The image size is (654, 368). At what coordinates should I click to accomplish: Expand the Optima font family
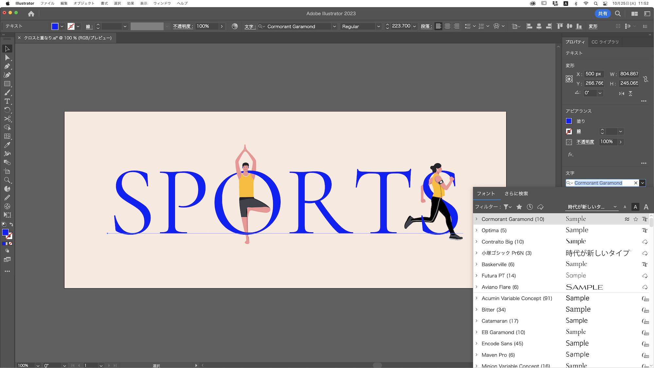click(476, 230)
